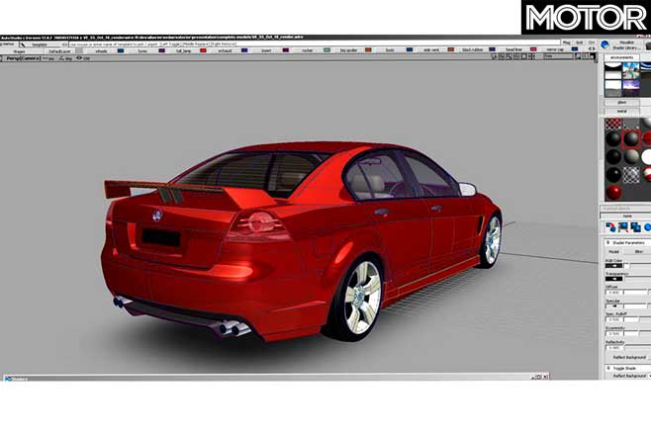This screenshot has width=651, height=434.
Task: Collapse the Toggle Shade section
Action: 608,368
